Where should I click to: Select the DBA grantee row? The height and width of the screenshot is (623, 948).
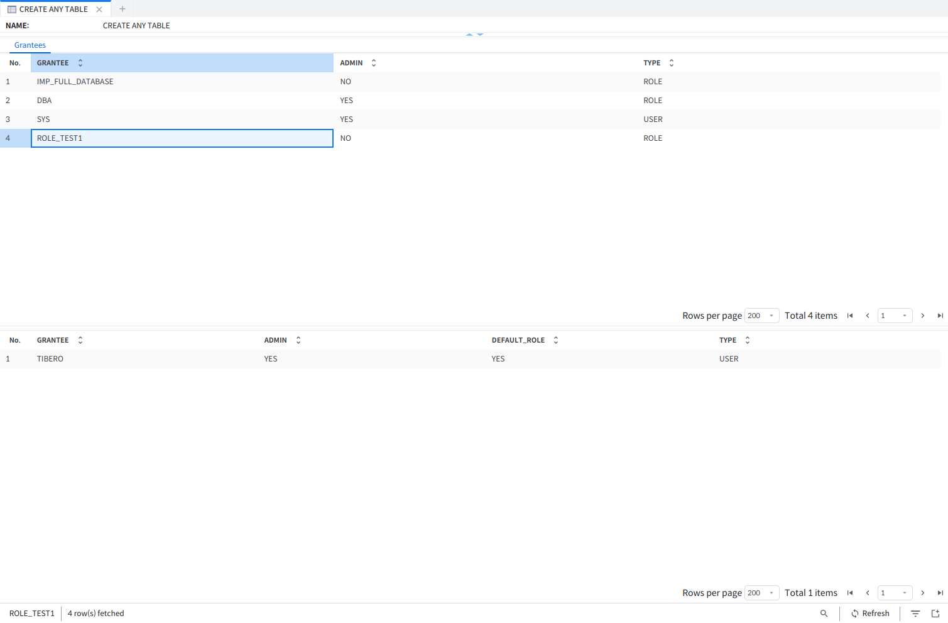click(x=44, y=101)
